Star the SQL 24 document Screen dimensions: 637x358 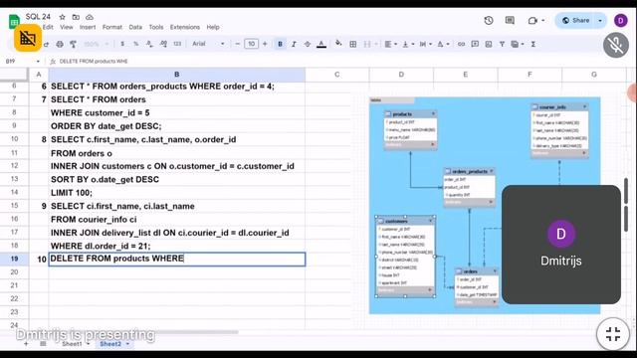(x=62, y=17)
